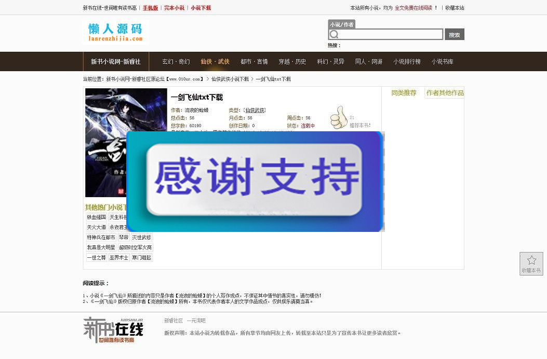
Task: Click 收藏本站 in the top bar
Action: point(455,8)
